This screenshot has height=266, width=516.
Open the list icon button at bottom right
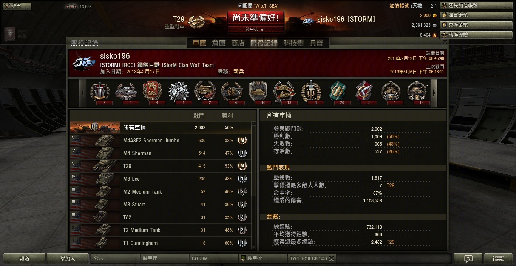click(x=499, y=258)
